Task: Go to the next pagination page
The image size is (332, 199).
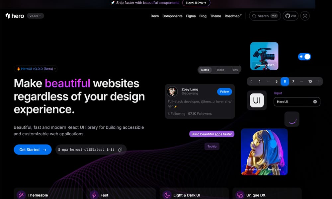Action: point(318,82)
